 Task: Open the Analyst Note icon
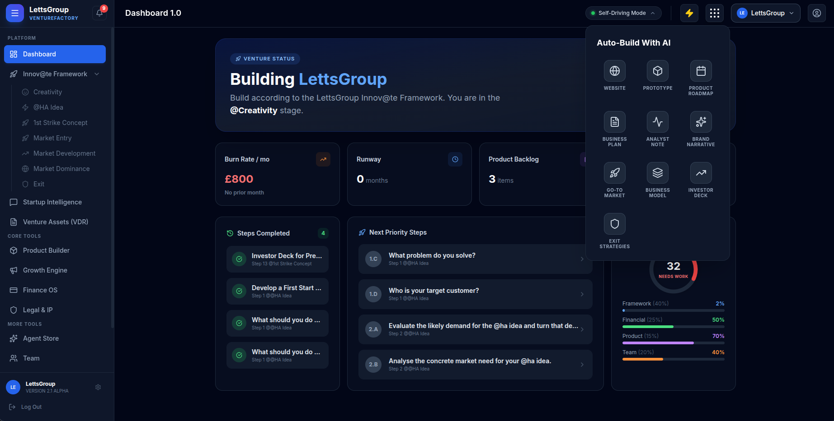tap(657, 122)
